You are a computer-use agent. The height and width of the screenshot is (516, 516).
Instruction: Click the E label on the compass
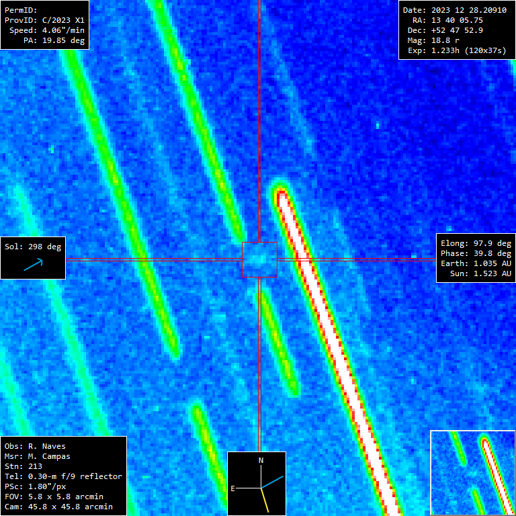click(232, 488)
